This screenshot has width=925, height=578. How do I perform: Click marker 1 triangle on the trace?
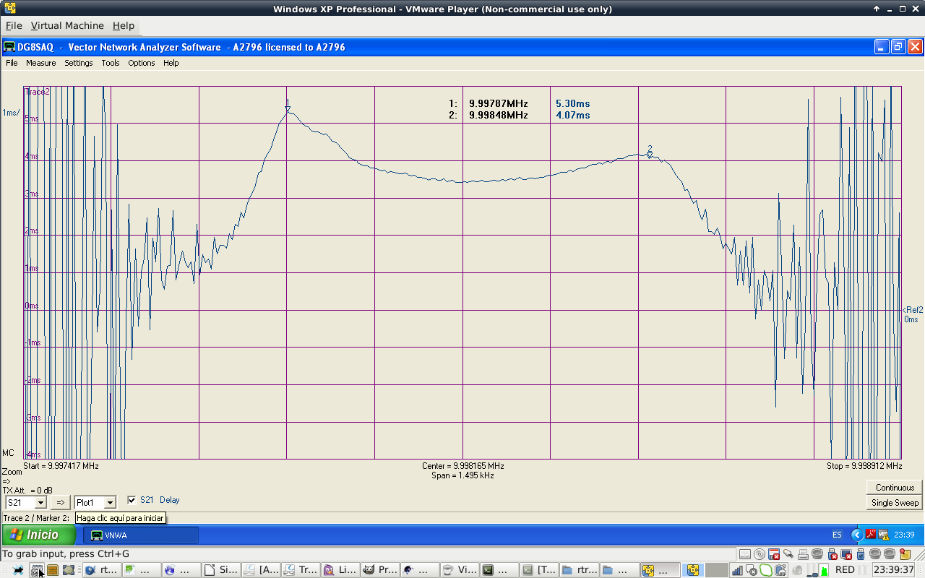pos(288,110)
